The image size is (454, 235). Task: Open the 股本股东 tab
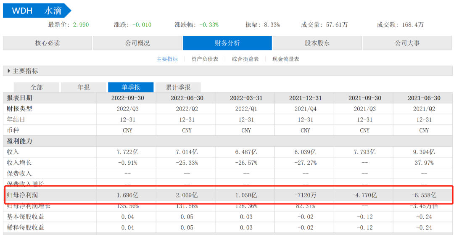tap(317, 43)
